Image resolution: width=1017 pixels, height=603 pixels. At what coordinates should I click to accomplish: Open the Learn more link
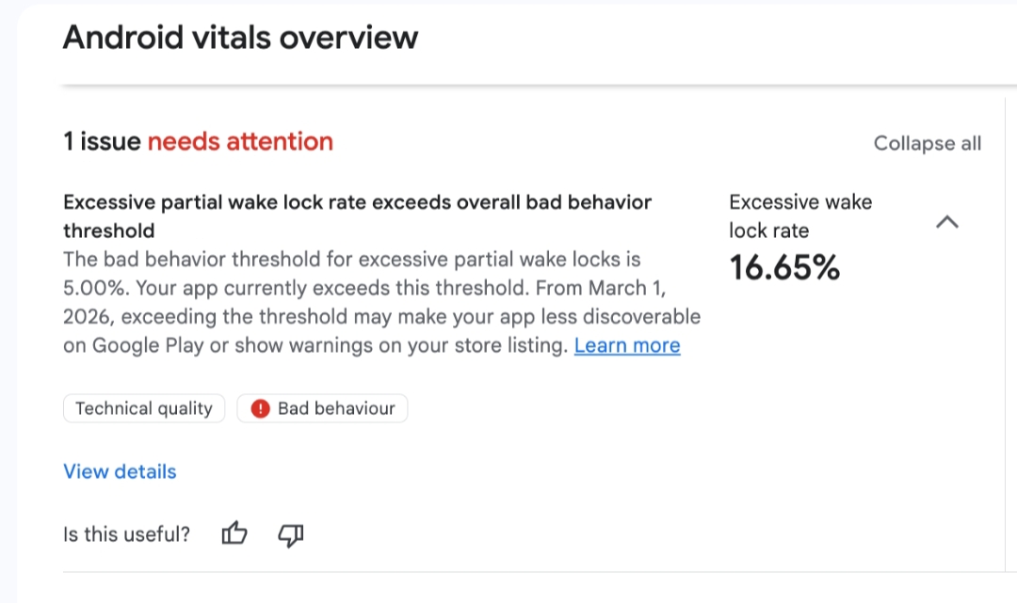coord(627,345)
